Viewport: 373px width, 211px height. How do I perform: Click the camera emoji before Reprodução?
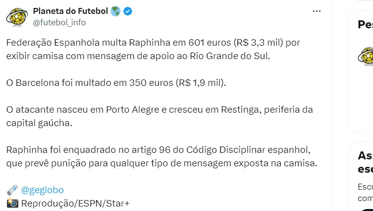pos(12,203)
